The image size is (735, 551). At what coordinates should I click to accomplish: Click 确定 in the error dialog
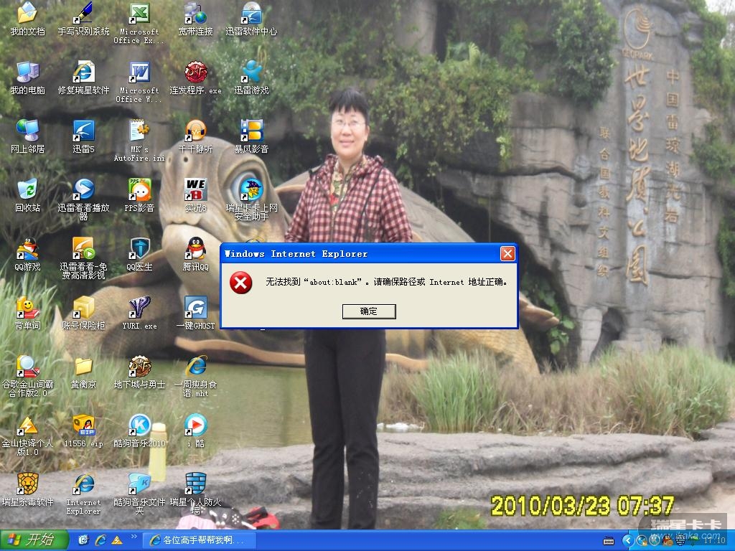369,311
